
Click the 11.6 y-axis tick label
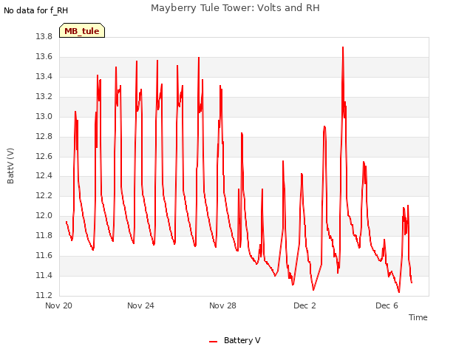click(44, 255)
